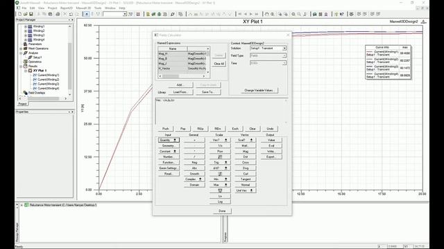Click the Clear All expressions button
Screen dimensions: 444x249
click(219, 64)
